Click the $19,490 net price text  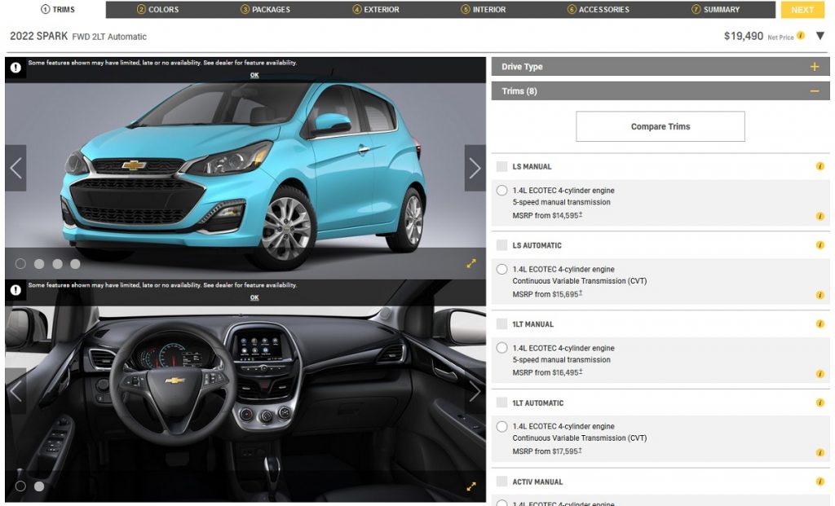pos(744,36)
